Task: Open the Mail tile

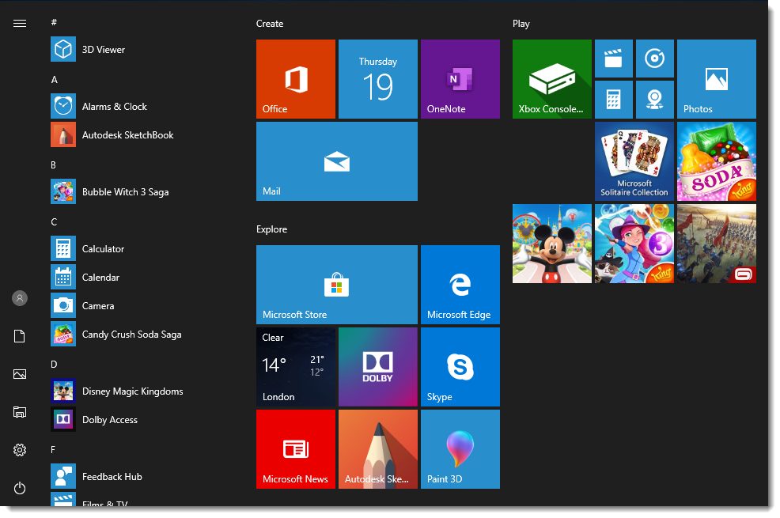Action: [x=336, y=161]
